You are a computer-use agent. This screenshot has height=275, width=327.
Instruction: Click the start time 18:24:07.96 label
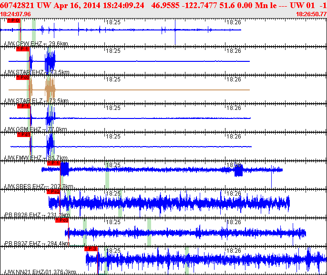tap(16, 14)
